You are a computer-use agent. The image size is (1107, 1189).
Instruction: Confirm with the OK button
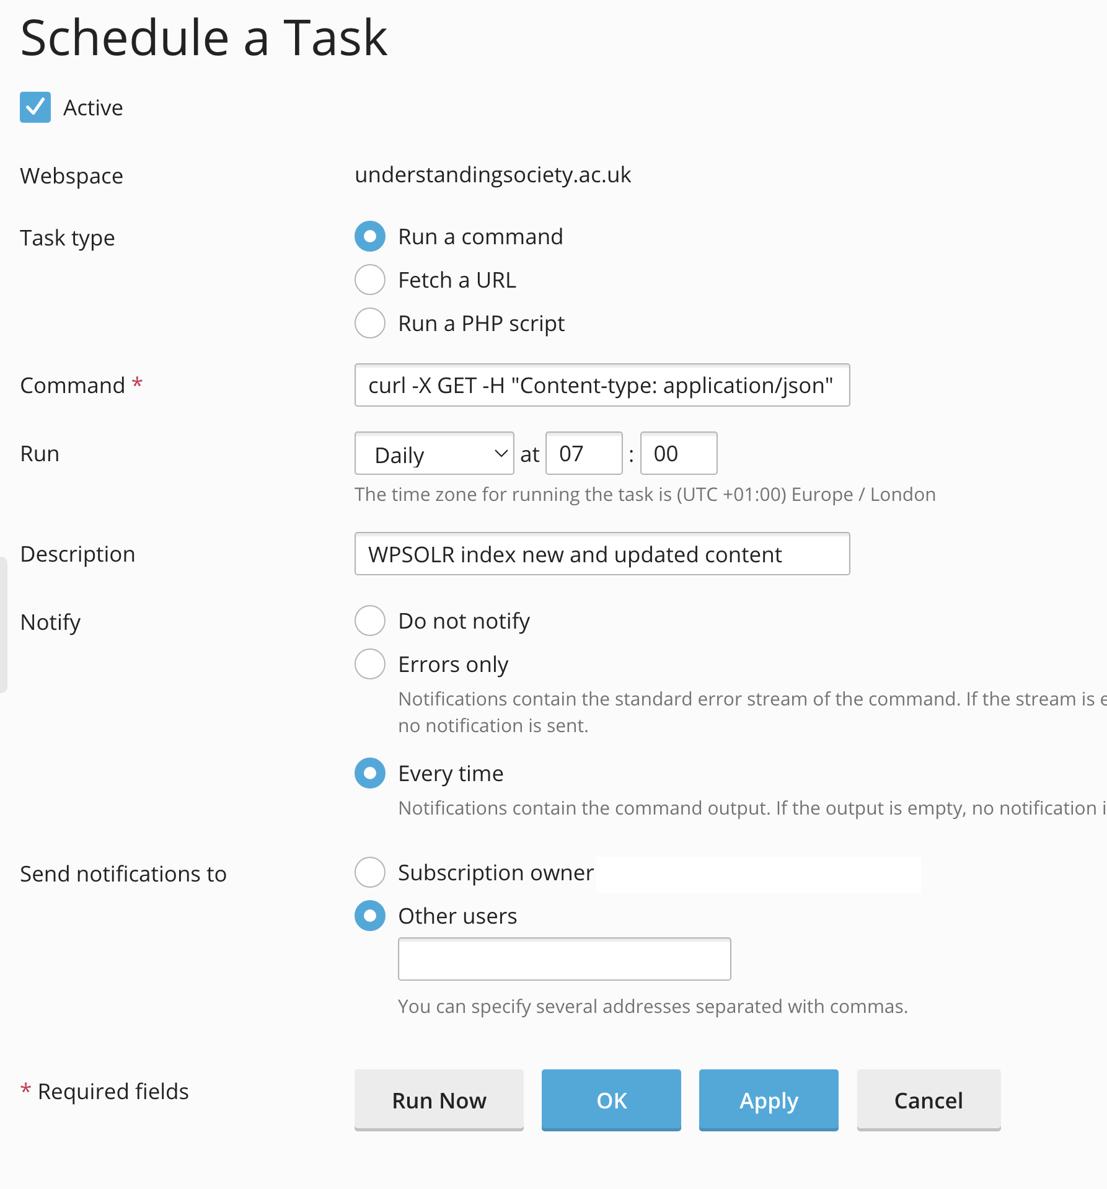pos(611,1100)
